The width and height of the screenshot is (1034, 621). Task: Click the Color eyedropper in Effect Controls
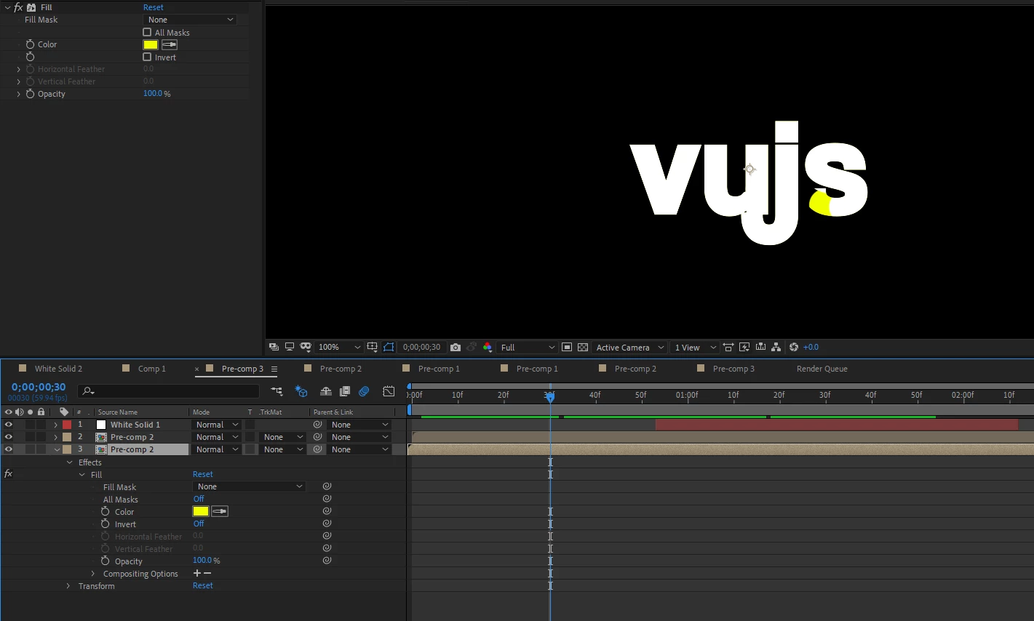(170, 44)
